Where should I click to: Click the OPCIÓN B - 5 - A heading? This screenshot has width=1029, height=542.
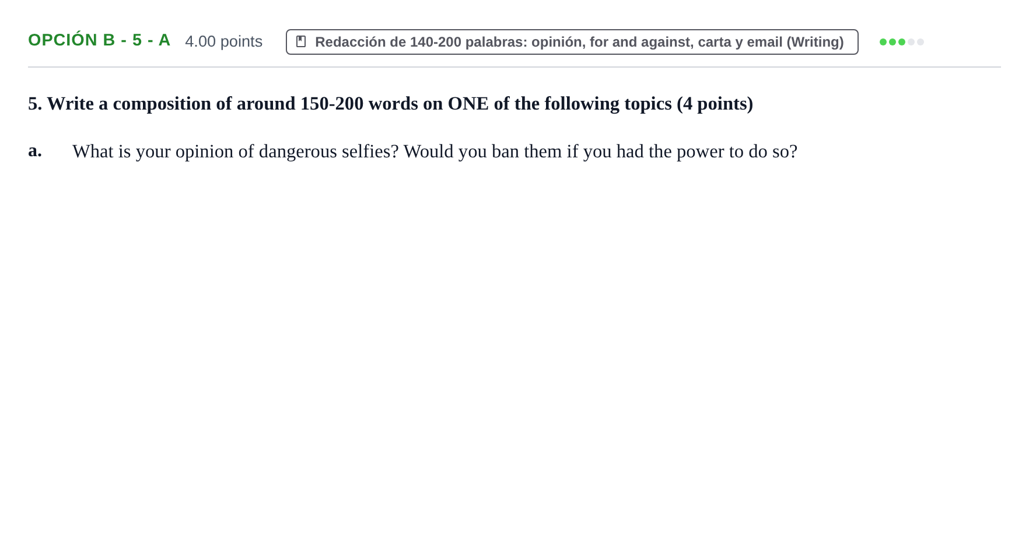[99, 40]
